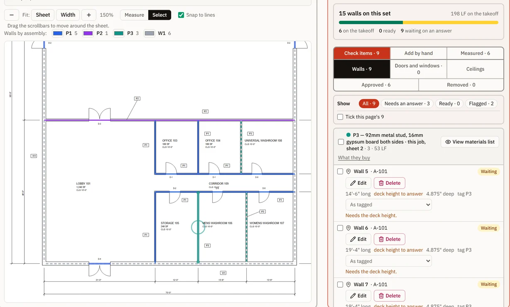Screen dimensions: 510x307
Task: Click Wall 6's deck height to answer
Action: pyautogui.click(x=398, y=250)
